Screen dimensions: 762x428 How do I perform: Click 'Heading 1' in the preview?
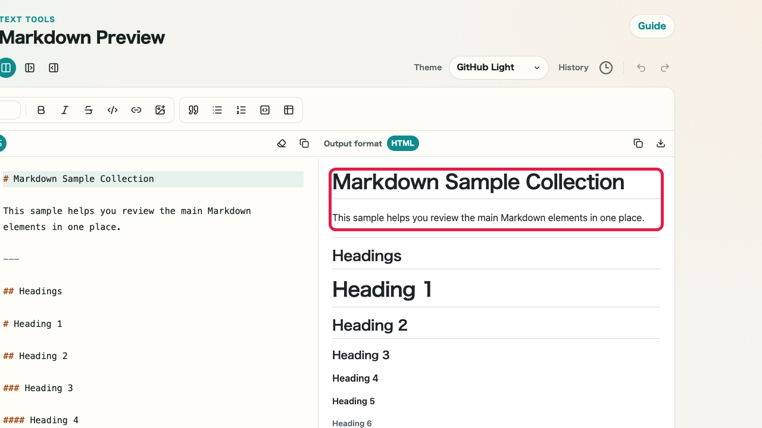tap(382, 289)
